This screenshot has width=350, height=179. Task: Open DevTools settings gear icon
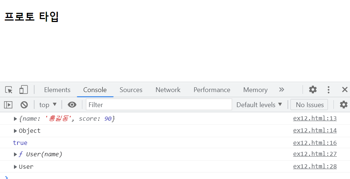pyautogui.click(x=313, y=89)
